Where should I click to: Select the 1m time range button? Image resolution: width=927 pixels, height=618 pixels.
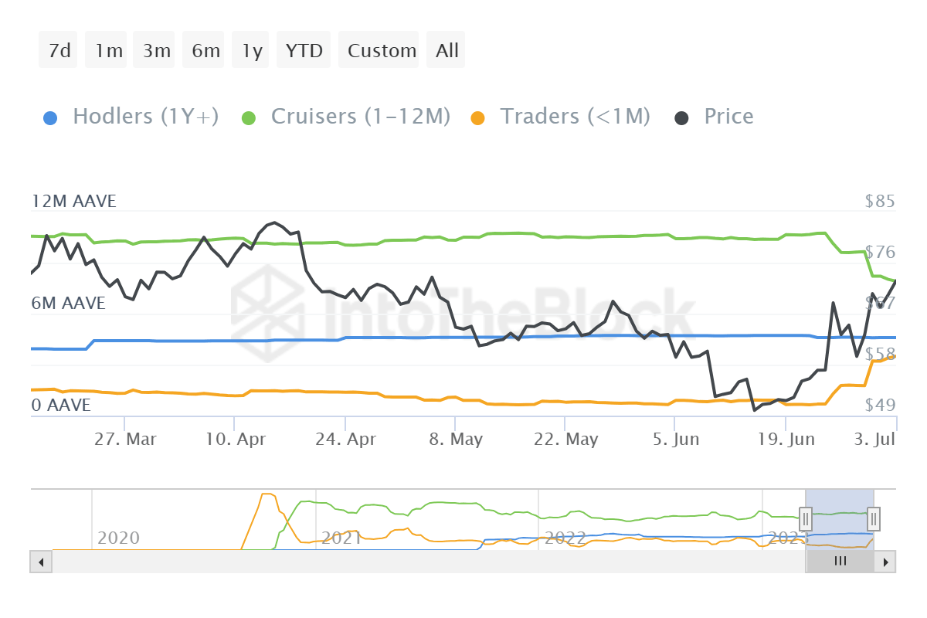[109, 51]
